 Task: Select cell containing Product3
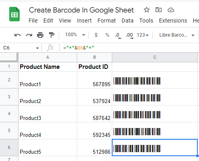point(47,114)
